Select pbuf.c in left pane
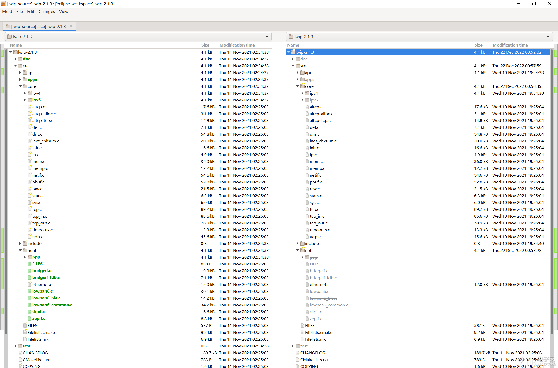The height and width of the screenshot is (368, 558). 38,182
